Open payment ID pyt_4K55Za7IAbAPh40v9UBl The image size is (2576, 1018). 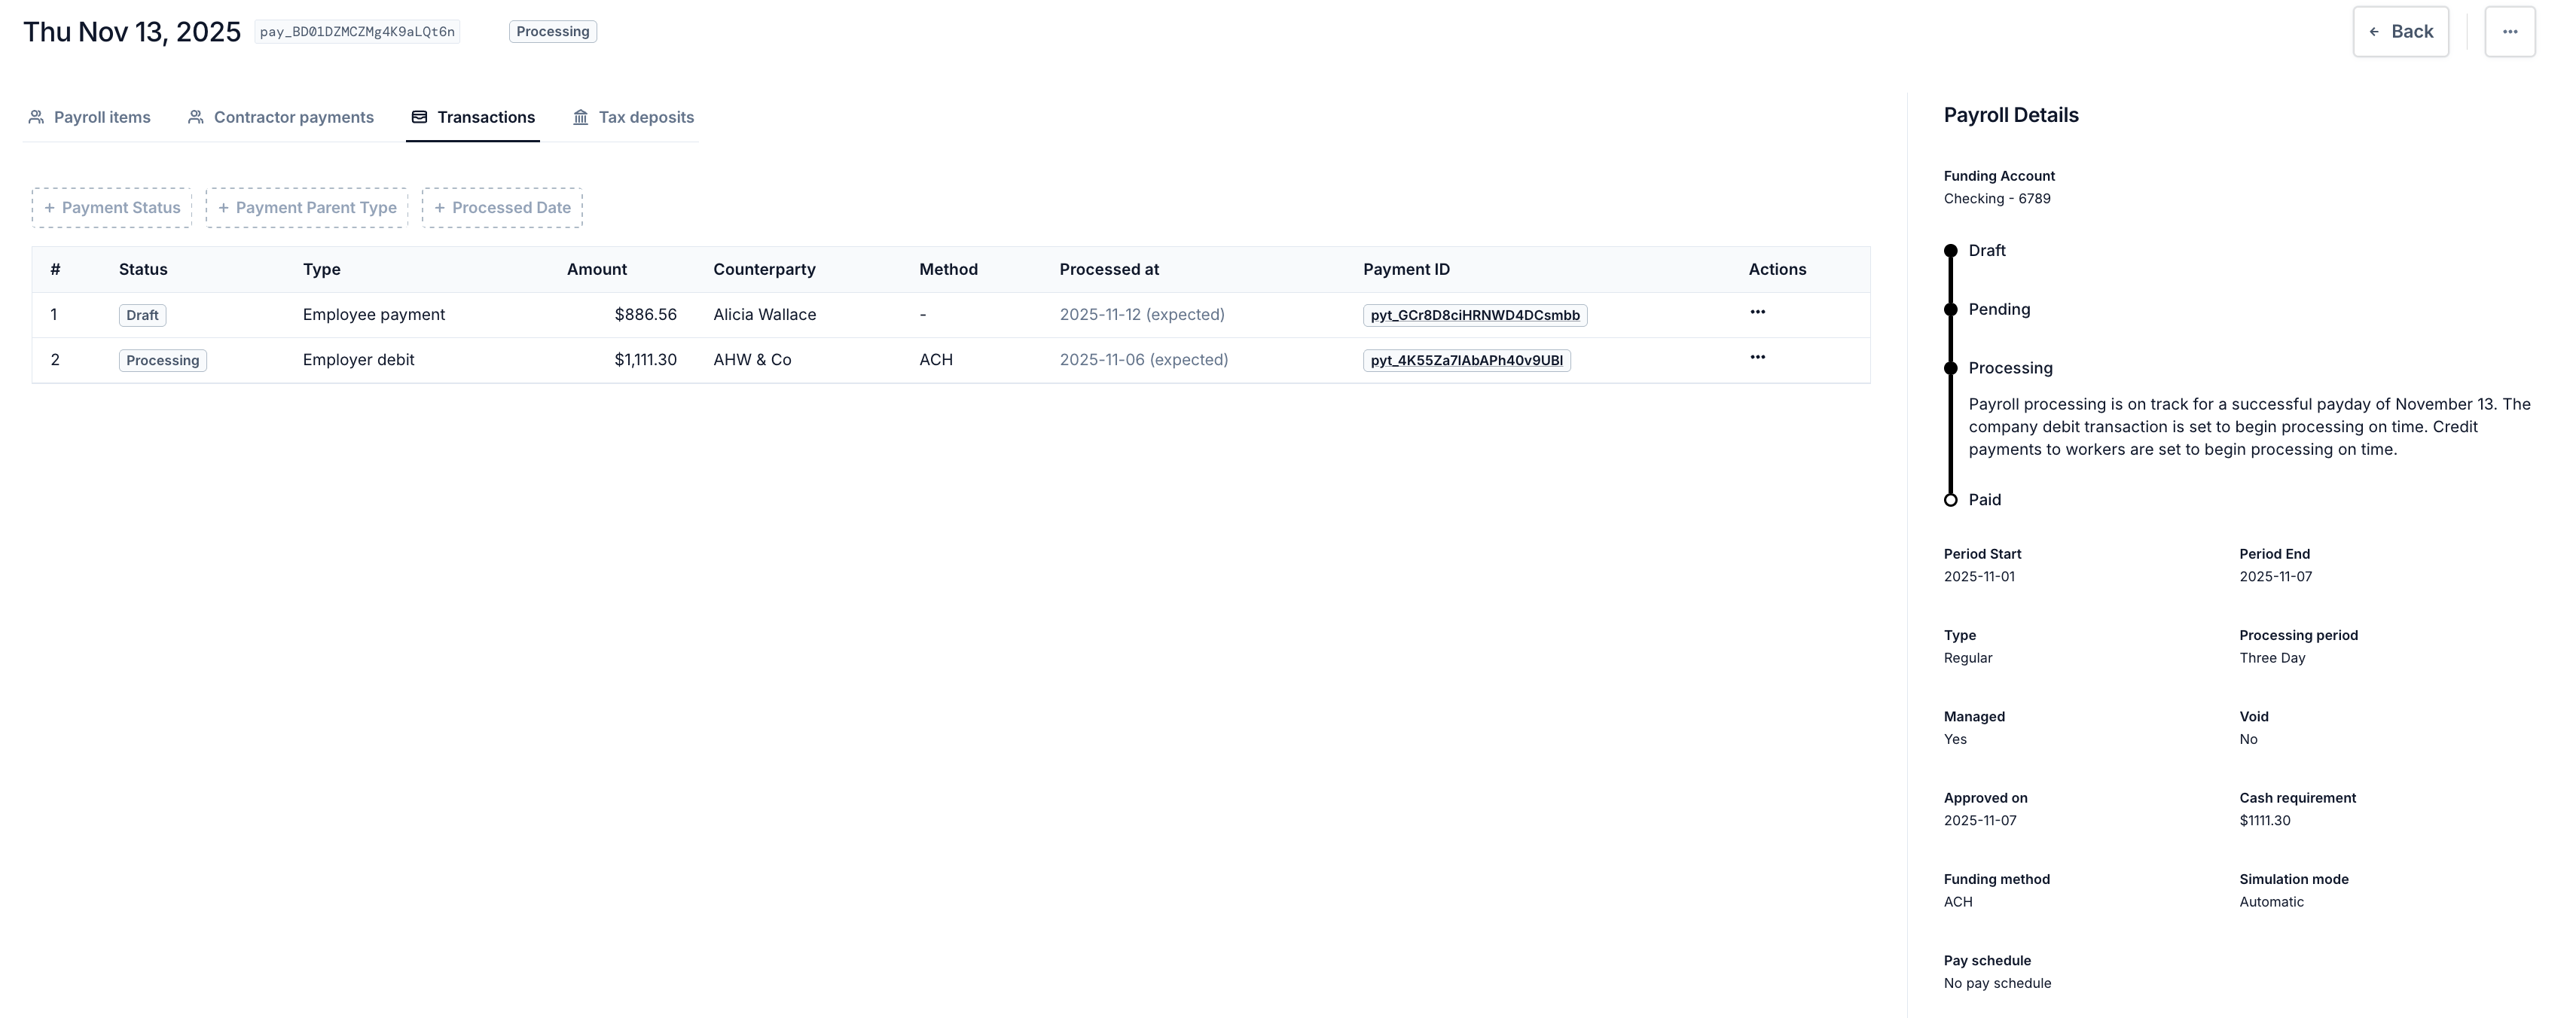pyautogui.click(x=1466, y=360)
